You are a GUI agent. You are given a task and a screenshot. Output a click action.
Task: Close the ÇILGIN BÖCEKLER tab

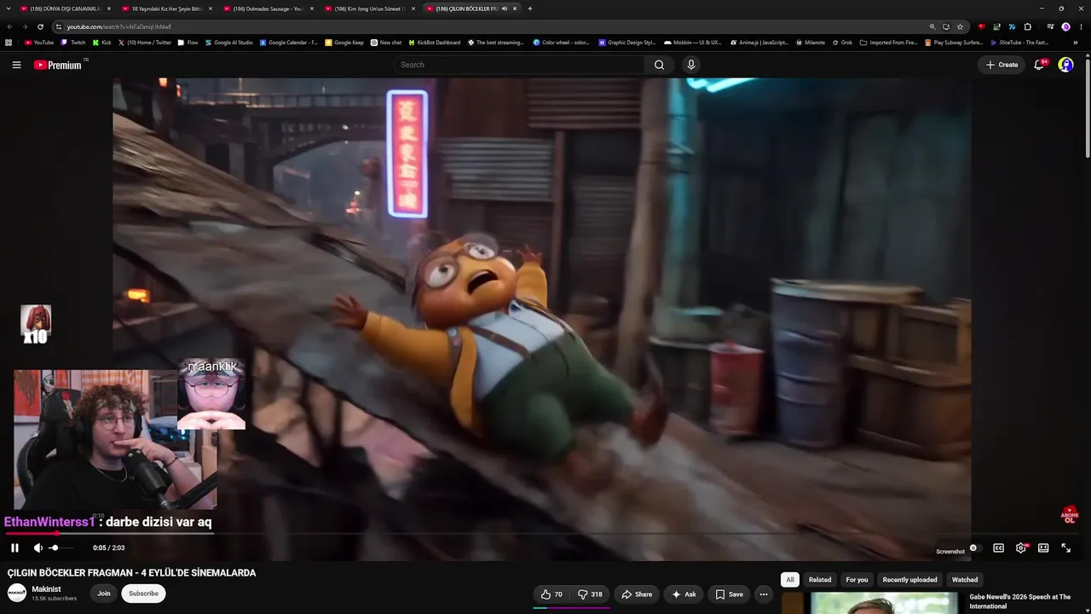515,9
